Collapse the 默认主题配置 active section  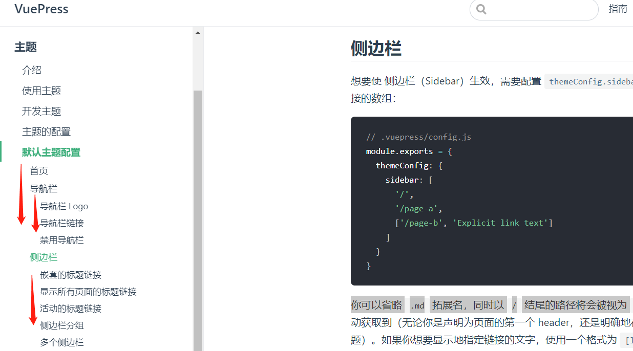[x=51, y=152]
